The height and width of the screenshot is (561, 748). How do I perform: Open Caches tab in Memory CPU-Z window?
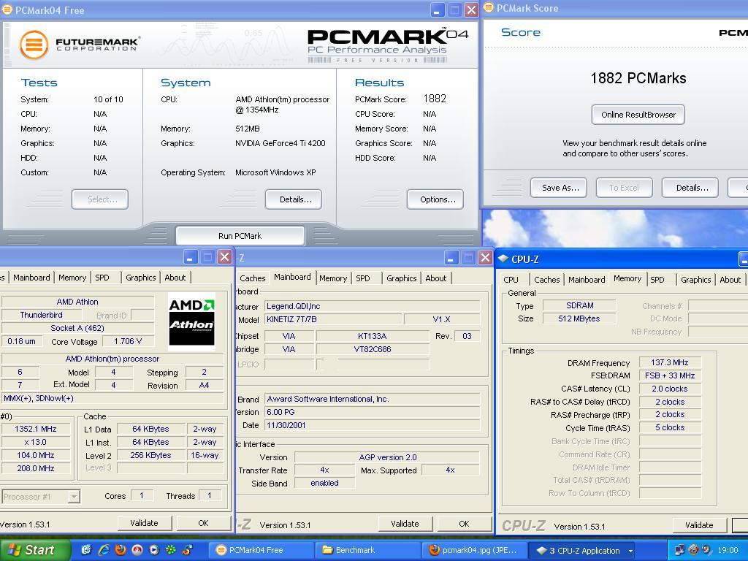click(x=546, y=280)
